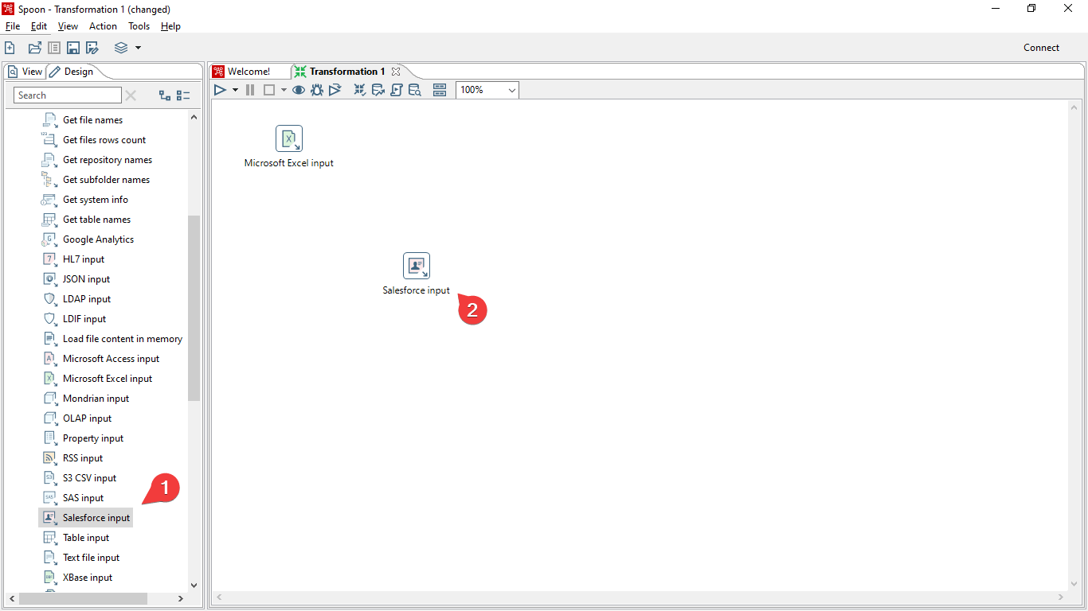Open the Tools menu
Screen dimensions: 1088x611
[x=139, y=26]
